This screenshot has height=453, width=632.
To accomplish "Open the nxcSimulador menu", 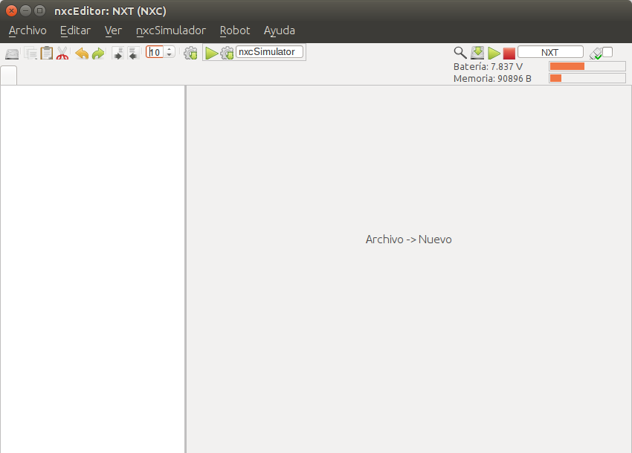I will click(170, 30).
